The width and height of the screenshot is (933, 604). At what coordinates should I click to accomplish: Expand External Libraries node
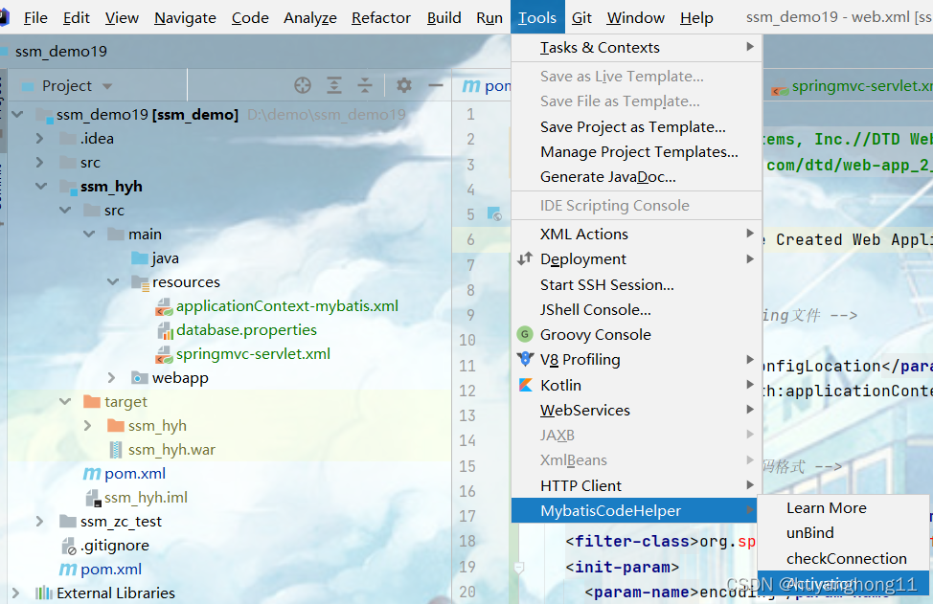click(x=16, y=593)
